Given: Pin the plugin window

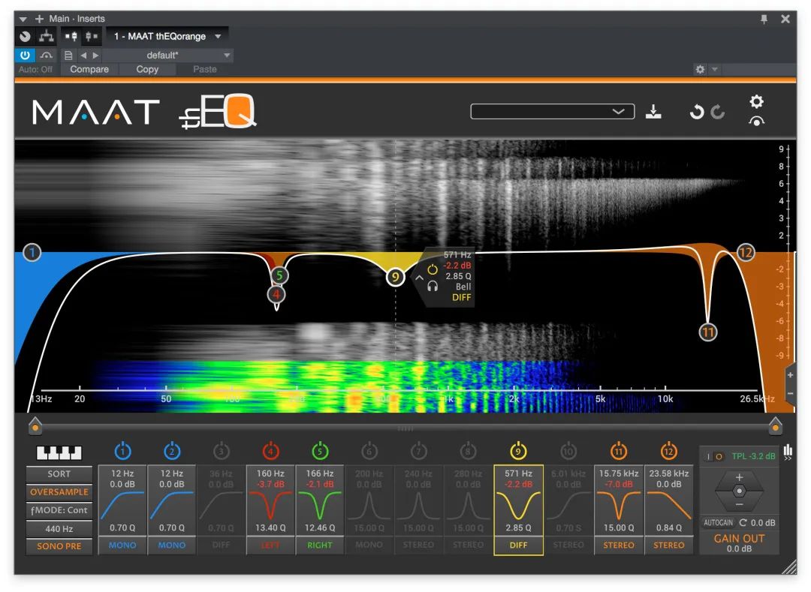Looking at the screenshot, I should point(764,19).
